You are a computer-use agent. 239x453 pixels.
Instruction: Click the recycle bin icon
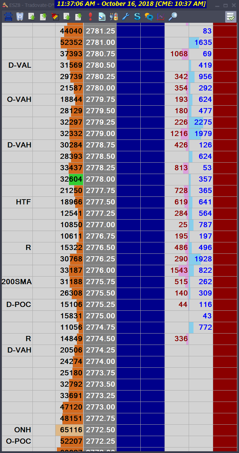20,16
